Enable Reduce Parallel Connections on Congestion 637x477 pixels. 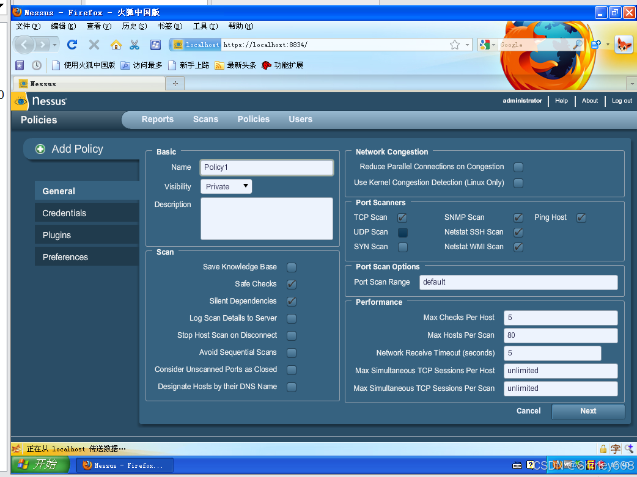pos(518,167)
